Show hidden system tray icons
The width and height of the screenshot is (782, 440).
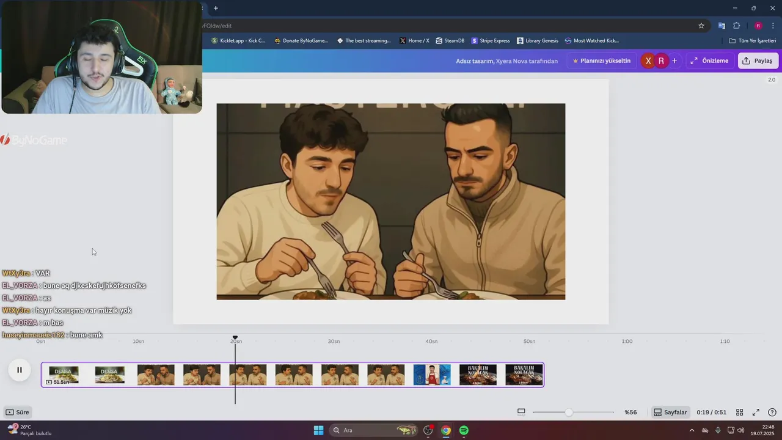tap(692, 430)
